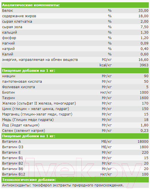Click the 'сырая клетчатка' row label

[17, 22]
